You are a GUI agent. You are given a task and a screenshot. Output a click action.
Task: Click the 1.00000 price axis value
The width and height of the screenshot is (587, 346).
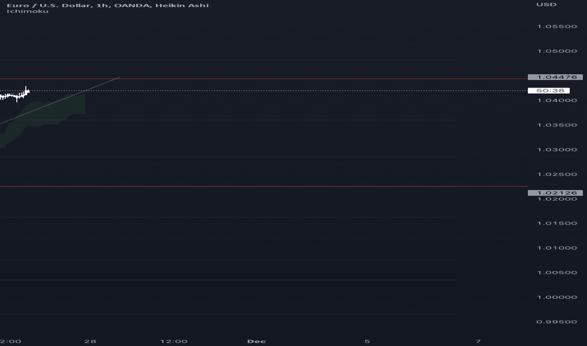click(x=557, y=298)
